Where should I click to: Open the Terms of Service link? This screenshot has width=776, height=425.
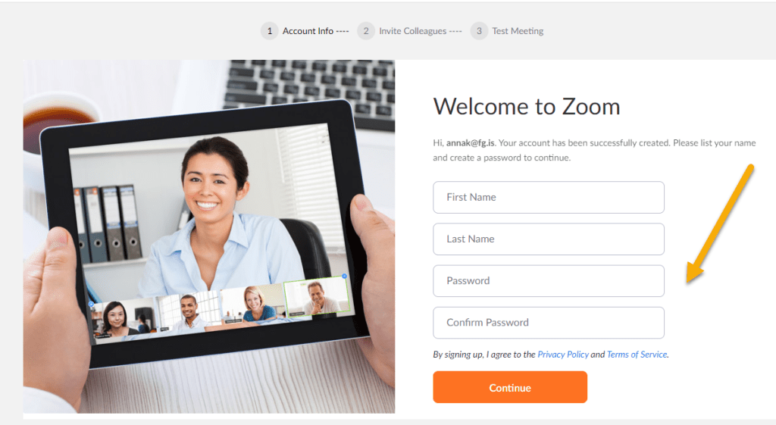[637, 355]
